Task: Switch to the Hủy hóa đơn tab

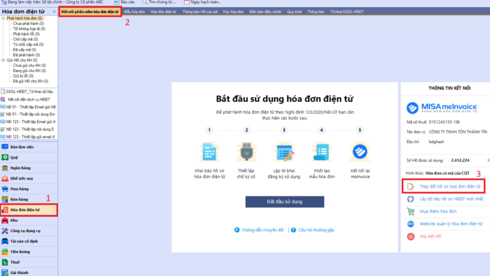Action: pyautogui.click(x=233, y=12)
